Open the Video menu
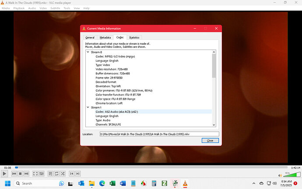The width and height of the screenshot is (302, 189). [x=43, y=8]
